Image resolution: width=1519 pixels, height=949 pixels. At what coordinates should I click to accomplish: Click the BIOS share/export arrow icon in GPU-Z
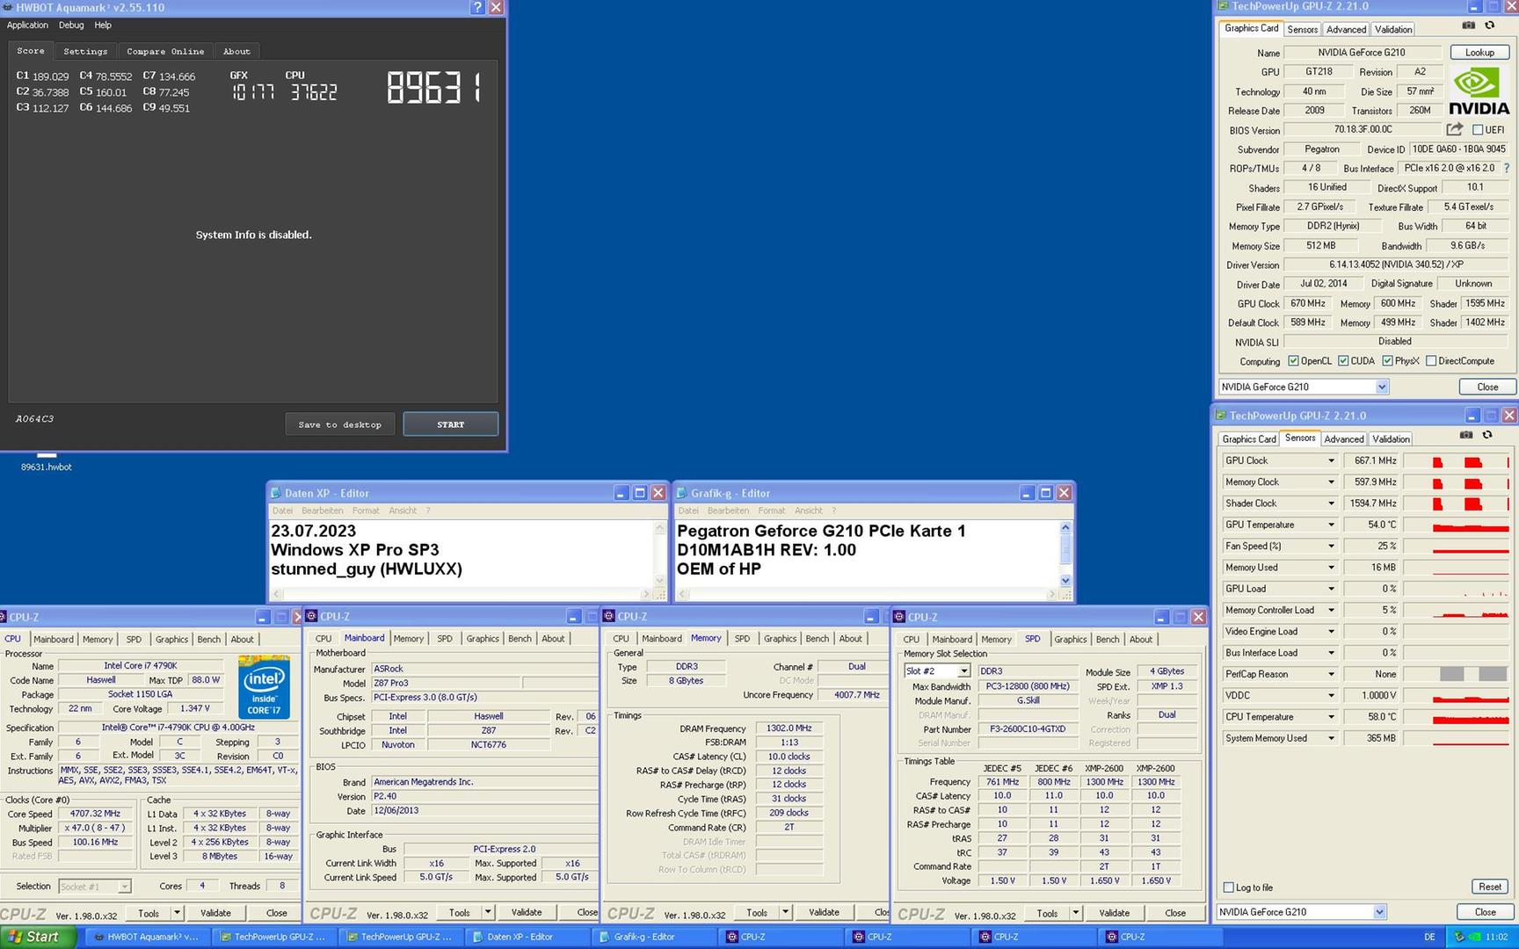(1456, 129)
